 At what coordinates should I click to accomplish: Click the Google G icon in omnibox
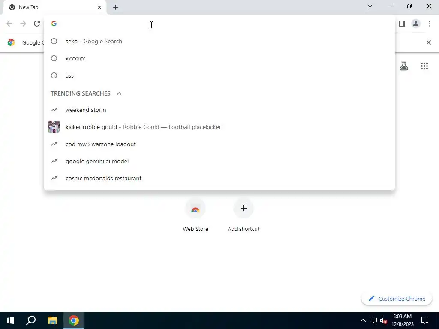tap(54, 24)
